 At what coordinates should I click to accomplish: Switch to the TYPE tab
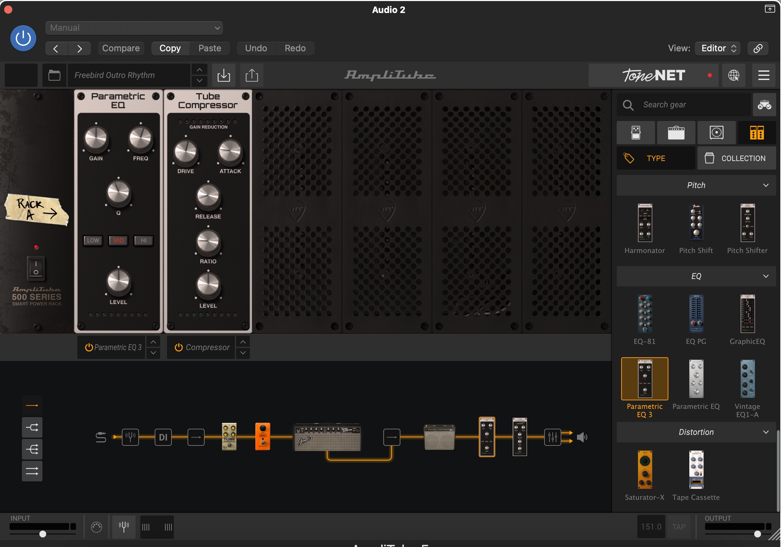click(656, 158)
